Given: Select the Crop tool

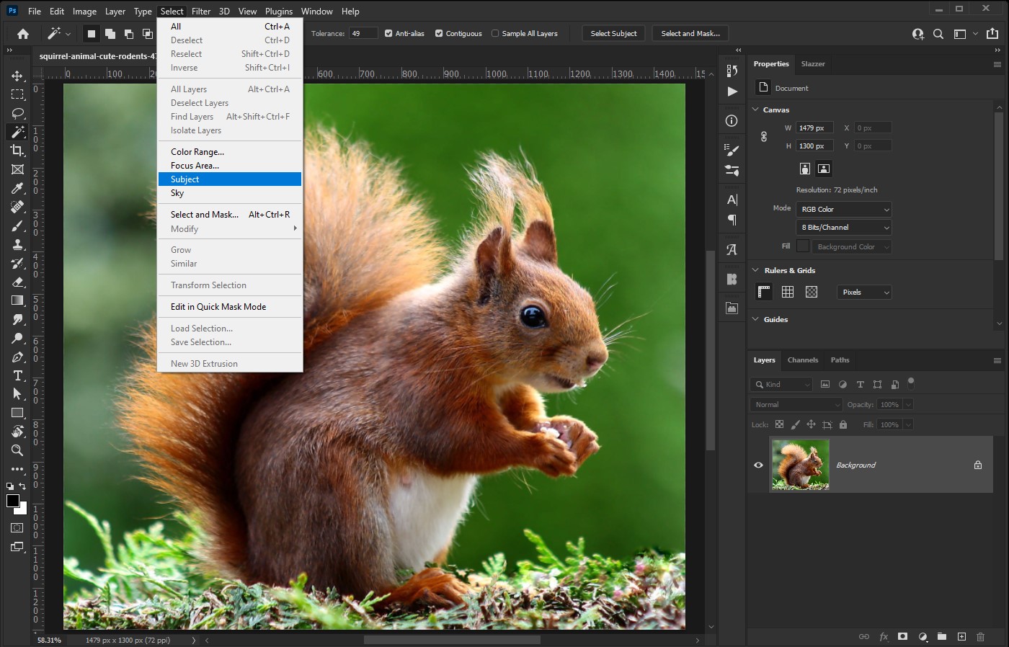Looking at the screenshot, I should [17, 151].
